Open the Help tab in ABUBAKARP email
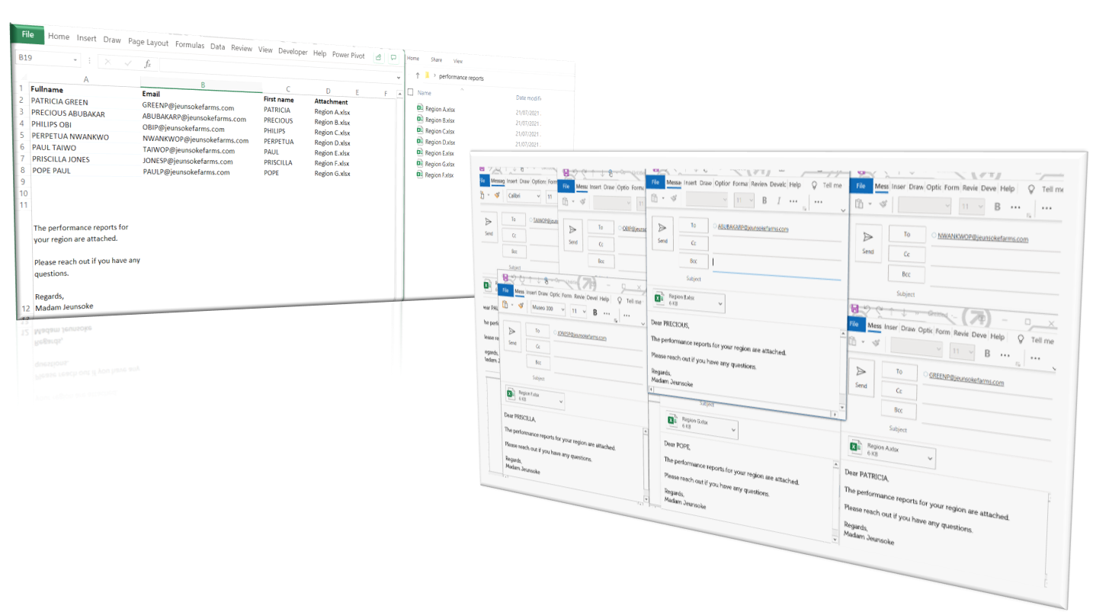This screenshot has width=1093, height=612. pyautogui.click(x=795, y=184)
